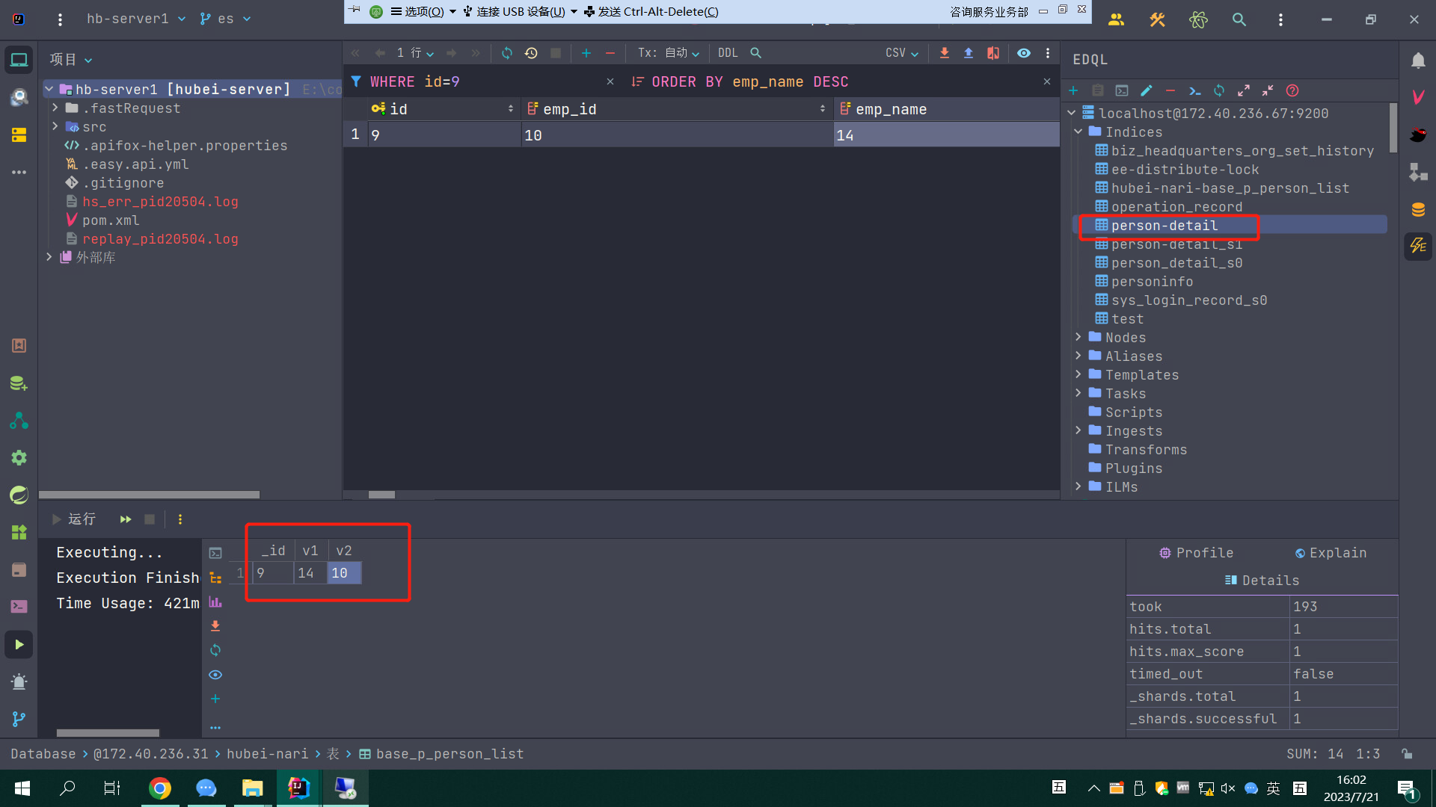The image size is (1436, 807).
Task: Click the add row plus icon
Action: click(586, 53)
